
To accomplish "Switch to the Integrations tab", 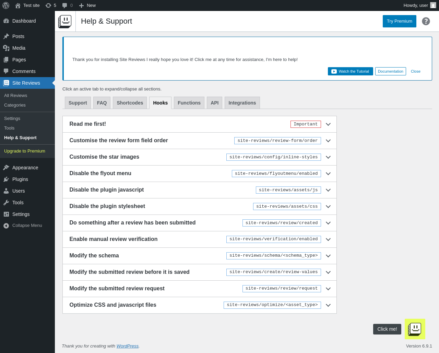I will point(242,103).
